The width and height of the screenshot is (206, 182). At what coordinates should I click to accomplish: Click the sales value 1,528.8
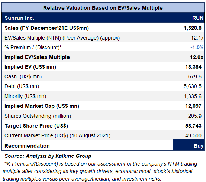[x=193, y=28]
